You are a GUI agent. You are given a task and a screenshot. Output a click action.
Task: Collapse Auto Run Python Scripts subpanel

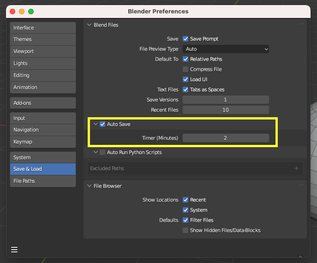pos(96,152)
